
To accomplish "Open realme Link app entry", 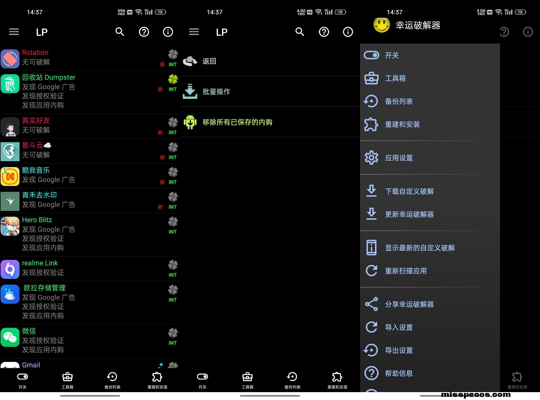I will pos(90,269).
